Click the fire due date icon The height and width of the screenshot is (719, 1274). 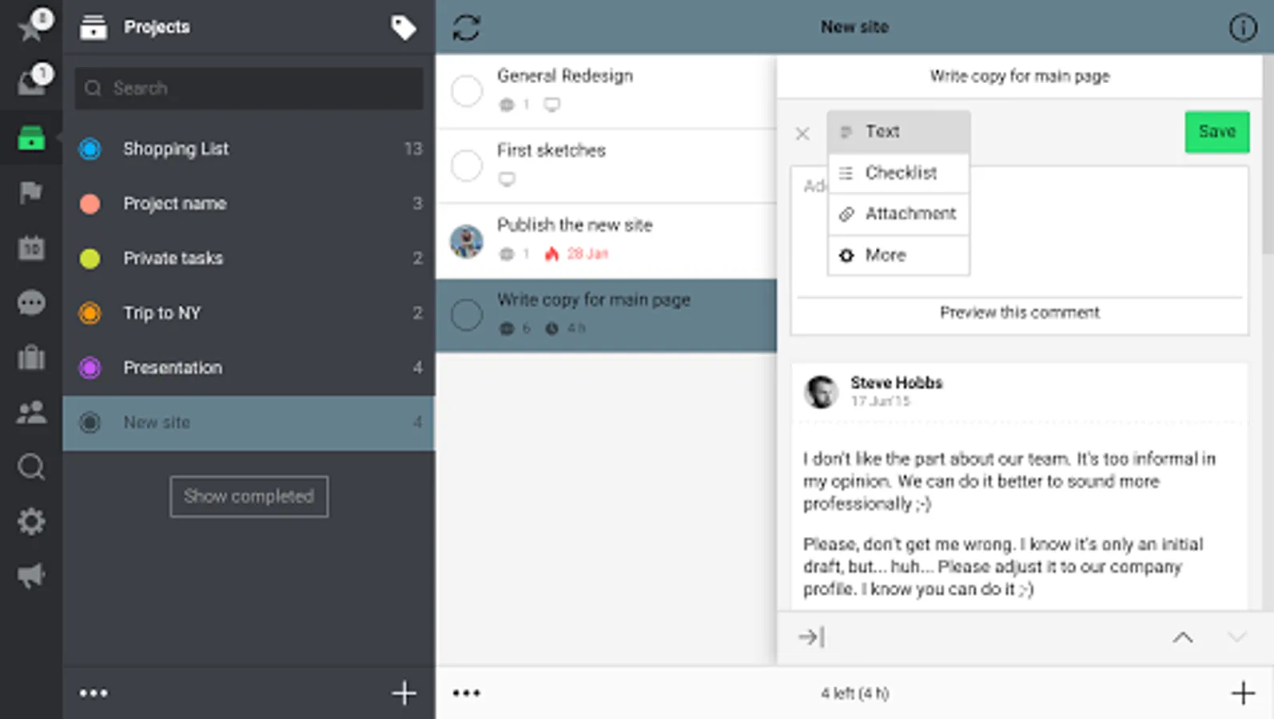coord(551,254)
